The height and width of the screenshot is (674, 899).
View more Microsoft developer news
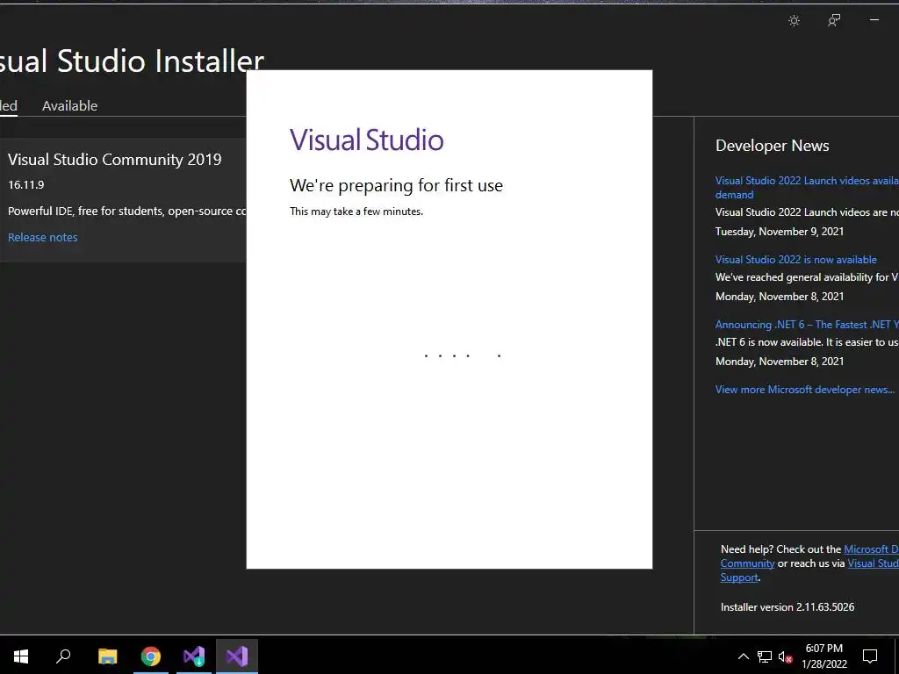pos(805,389)
